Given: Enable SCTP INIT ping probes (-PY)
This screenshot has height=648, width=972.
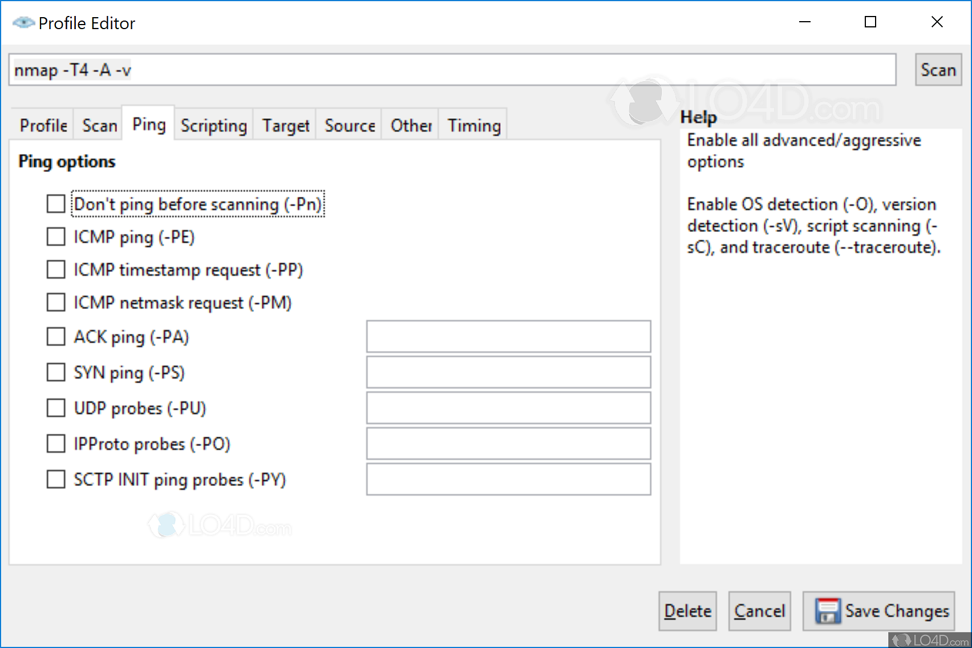Looking at the screenshot, I should click(x=55, y=480).
